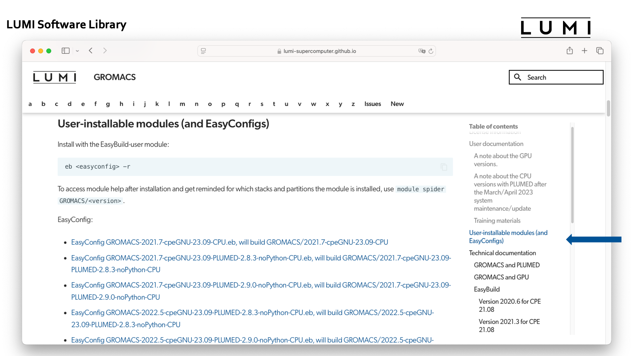
Task: Expand EasyBuild section in table of contents
Action: pos(487,289)
